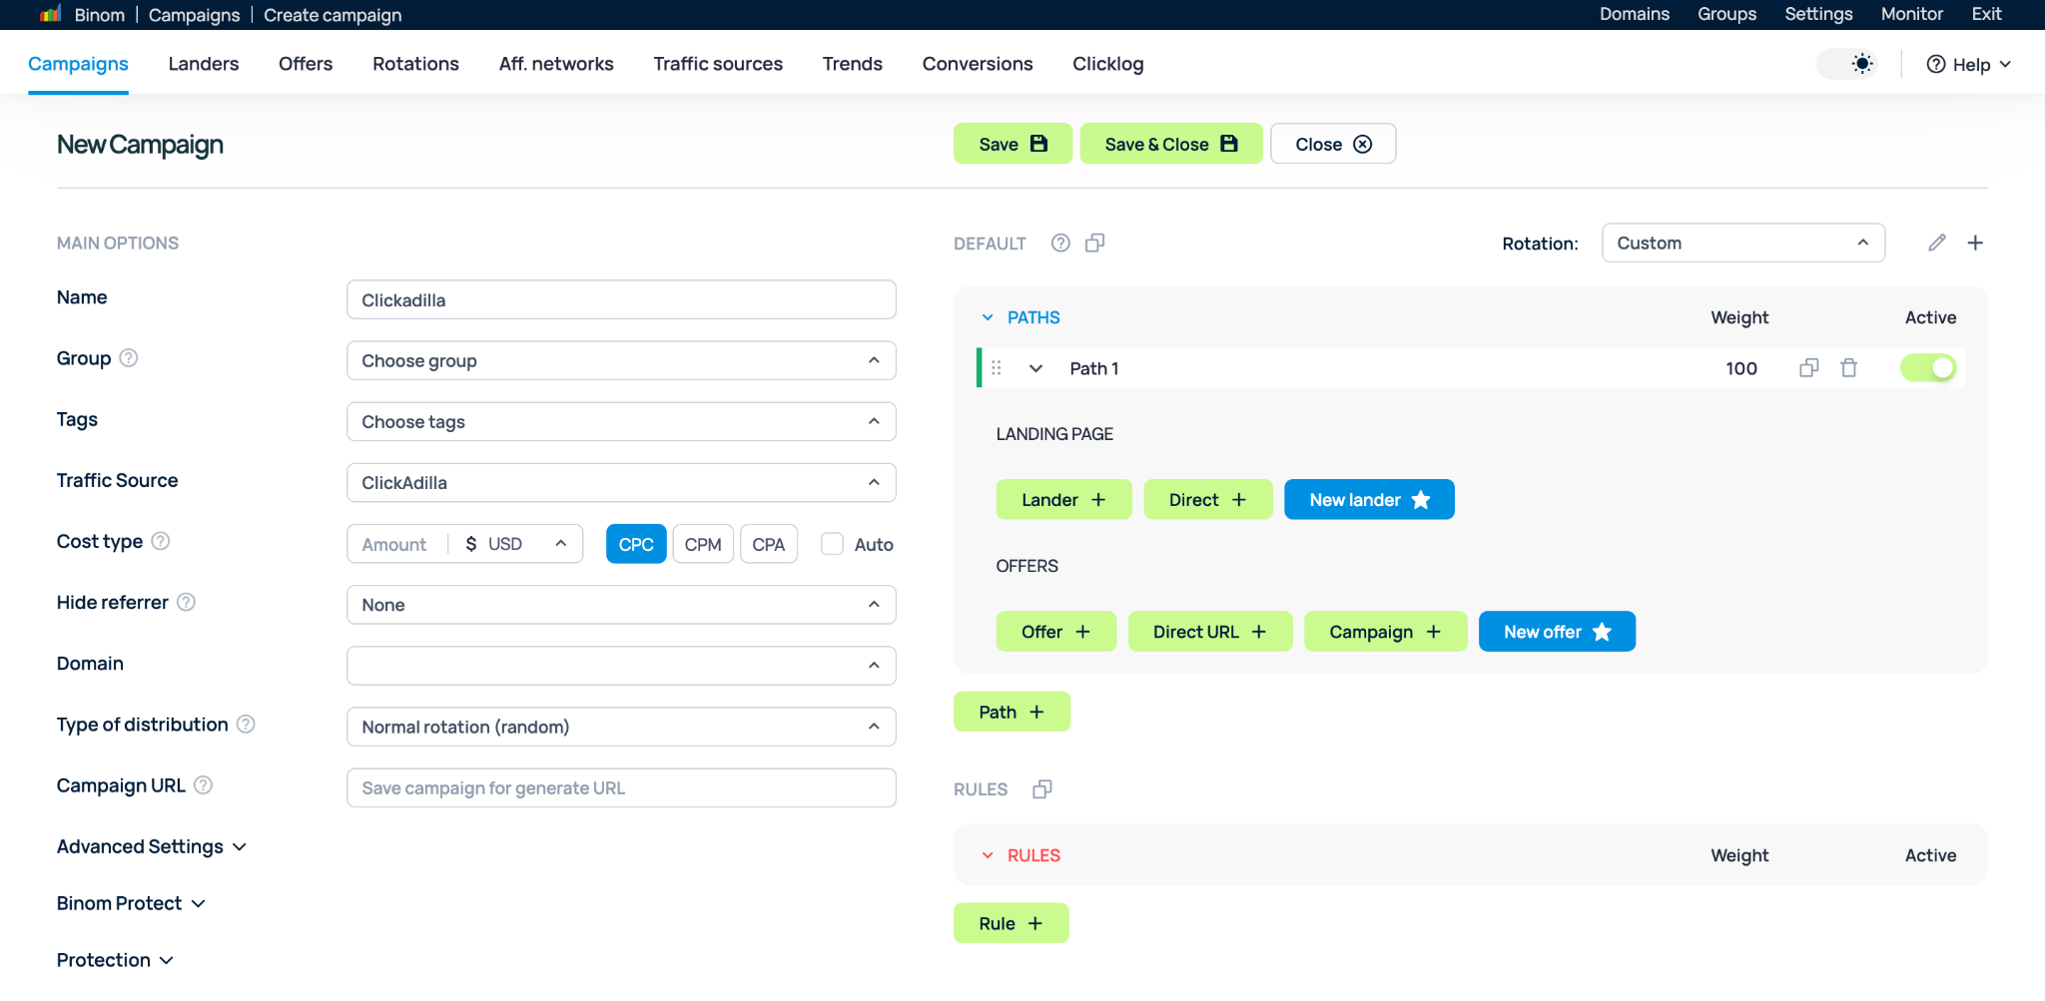Open the Domains menu
This screenshot has width=2045, height=1001.
point(1634,14)
